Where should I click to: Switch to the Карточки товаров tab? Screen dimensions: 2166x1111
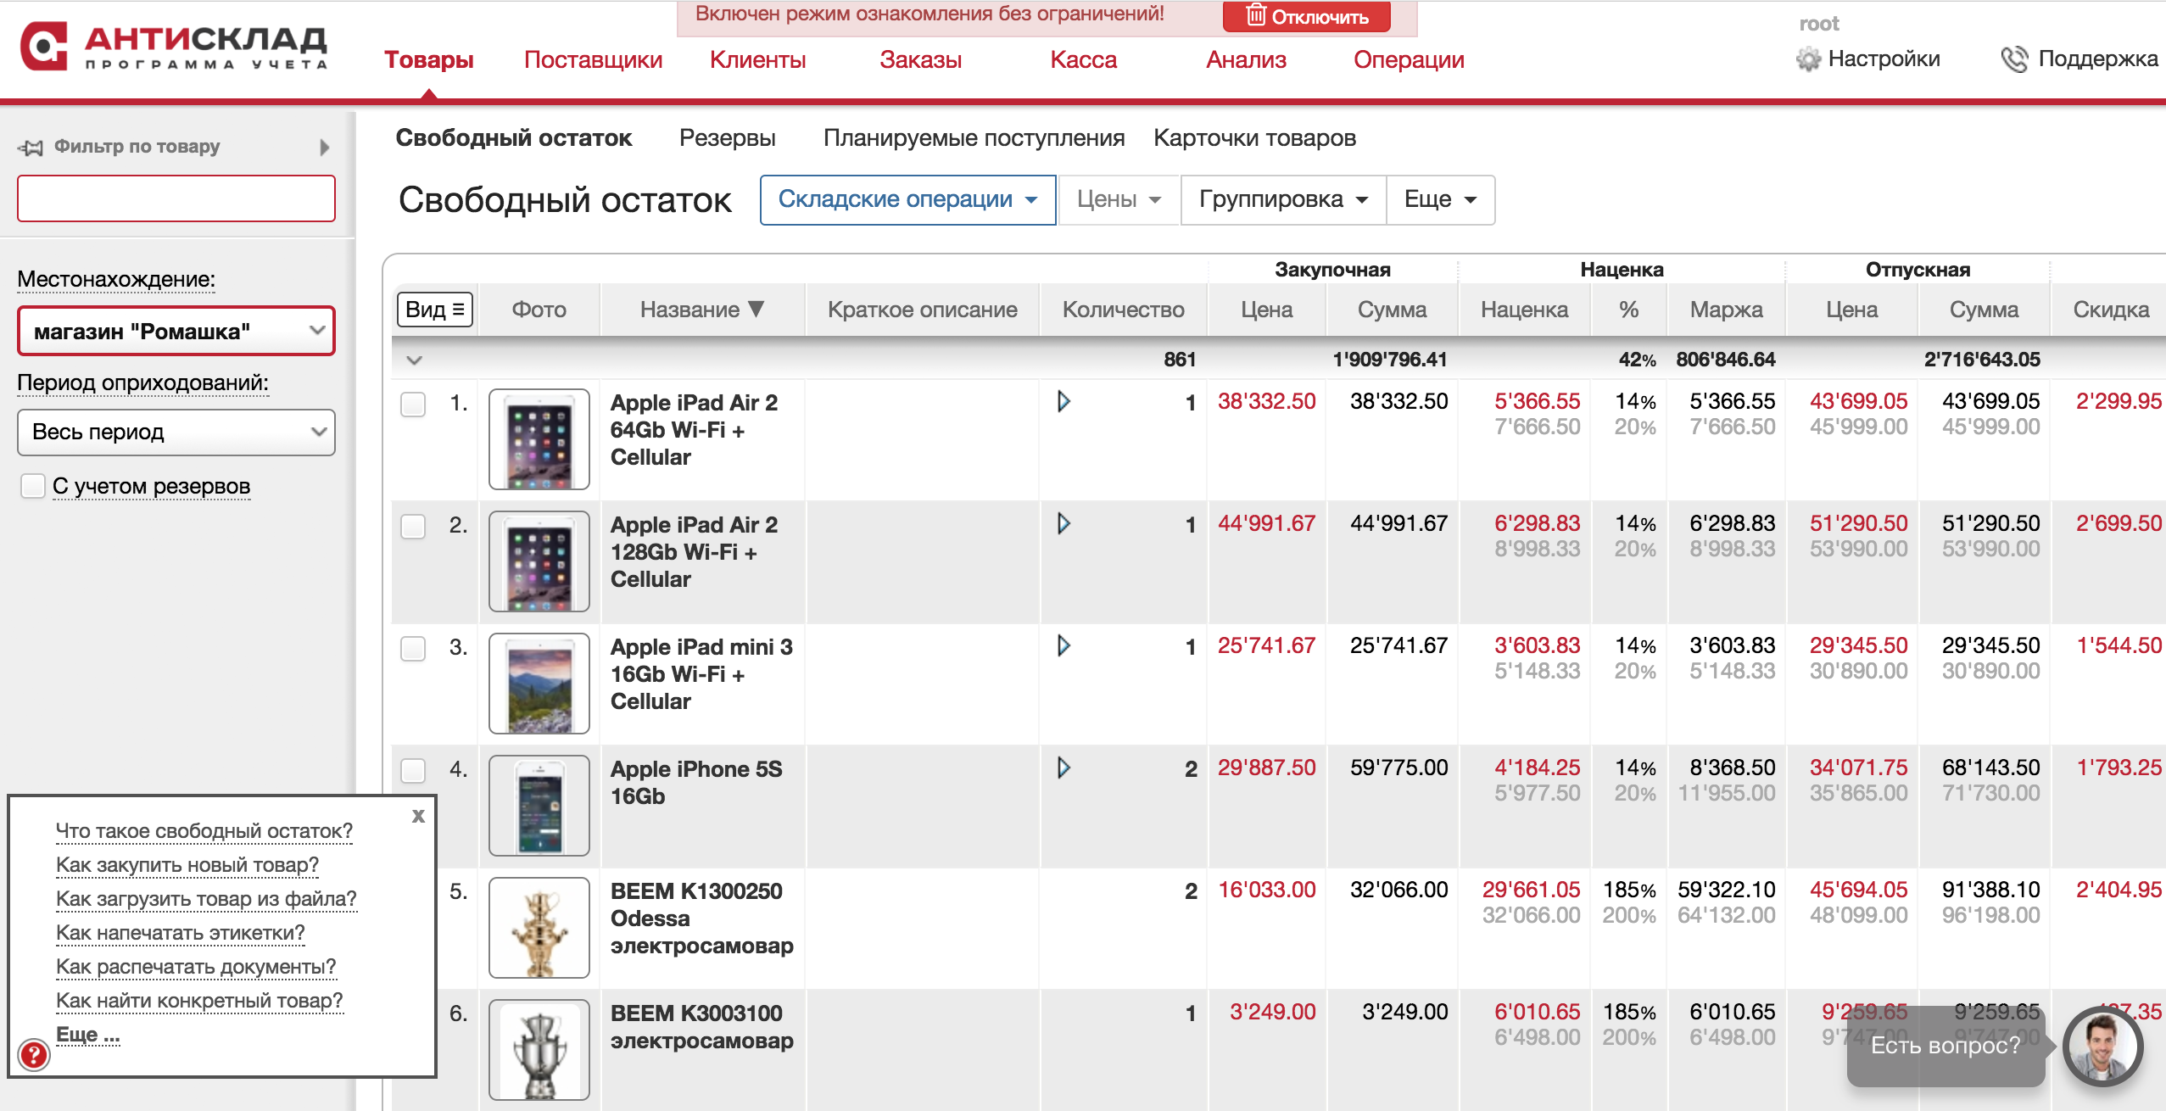(1254, 137)
